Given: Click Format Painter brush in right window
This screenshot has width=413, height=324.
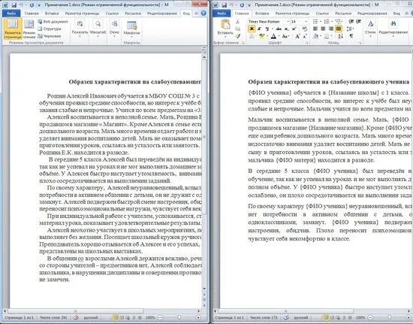Looking at the screenshot, I should (x=237, y=36).
